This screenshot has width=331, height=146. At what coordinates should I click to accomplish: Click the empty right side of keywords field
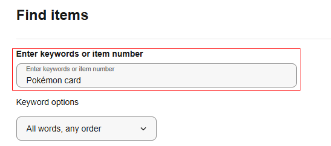[x=233, y=77]
